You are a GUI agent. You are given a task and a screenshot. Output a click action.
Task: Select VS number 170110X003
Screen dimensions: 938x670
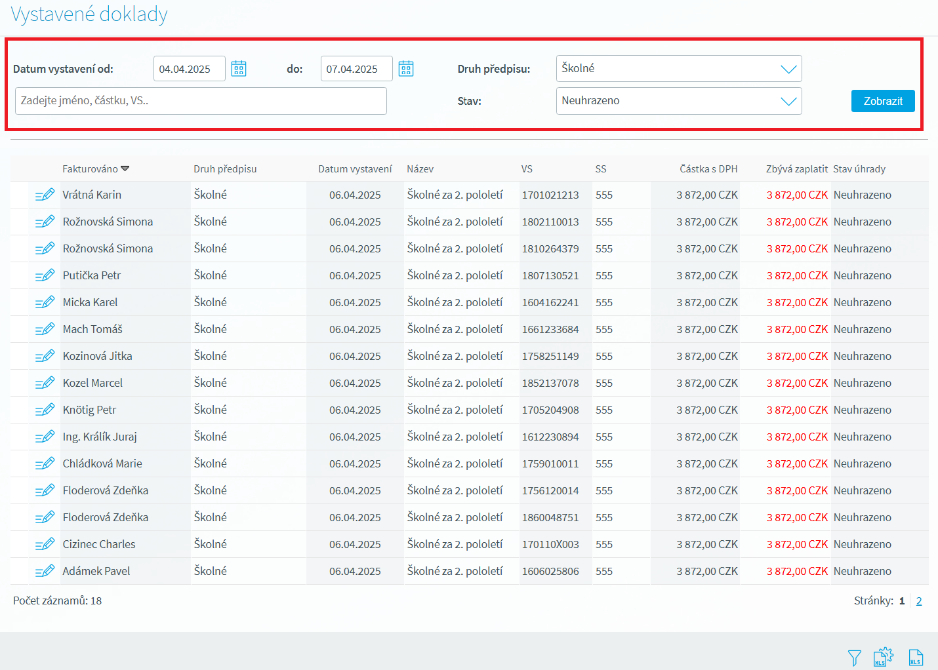550,544
